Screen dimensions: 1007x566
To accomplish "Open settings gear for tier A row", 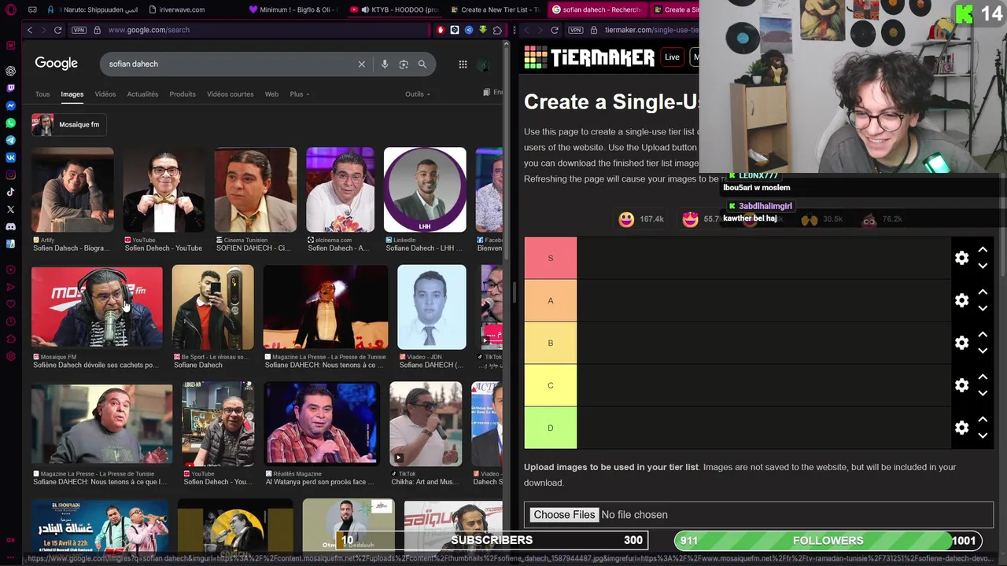I will tap(961, 300).
